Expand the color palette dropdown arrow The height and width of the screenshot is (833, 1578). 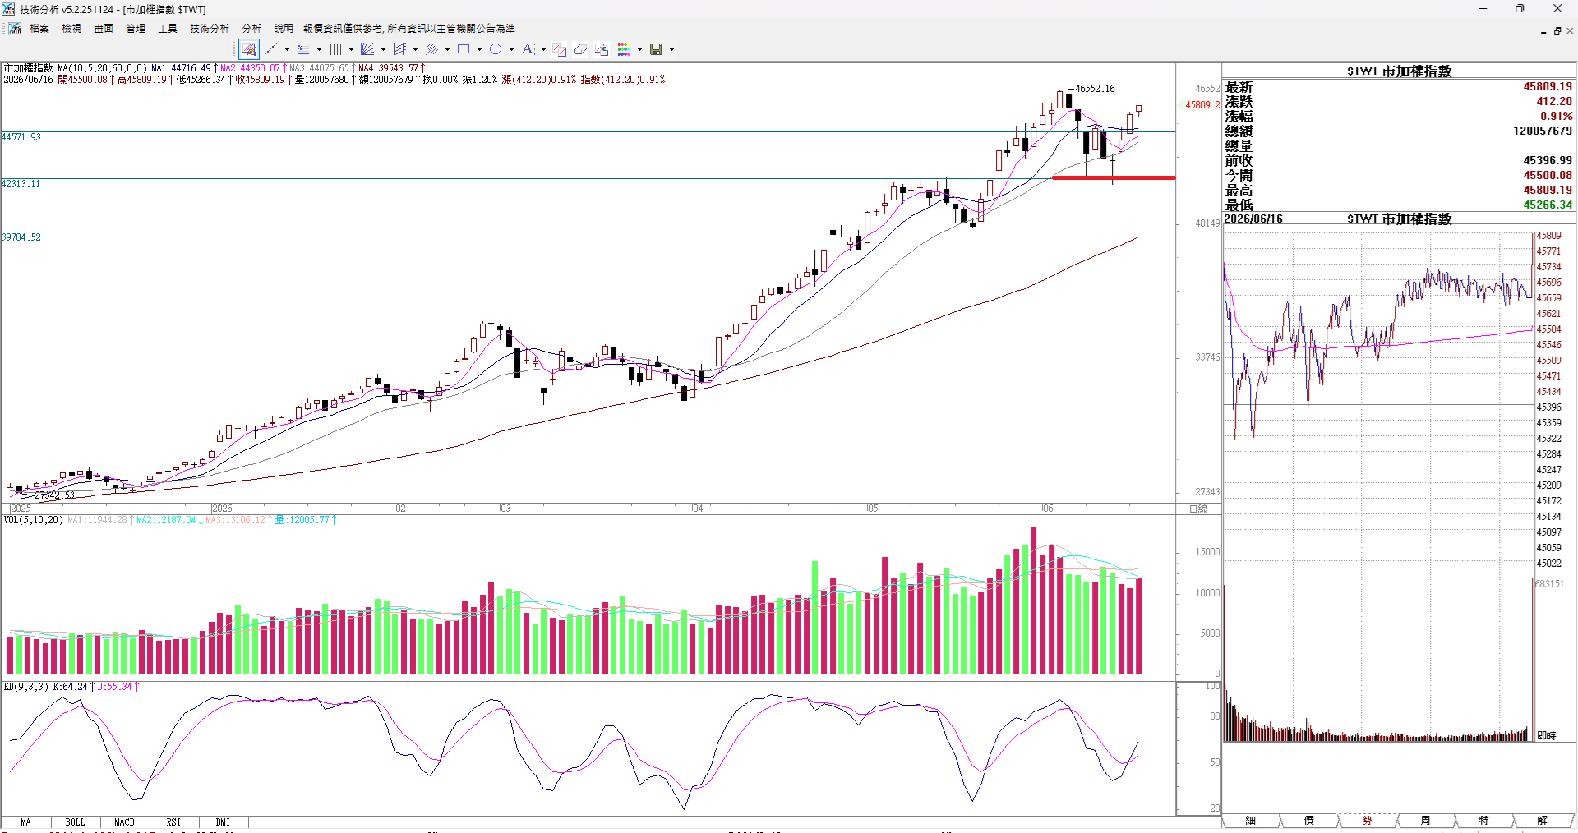(x=639, y=49)
